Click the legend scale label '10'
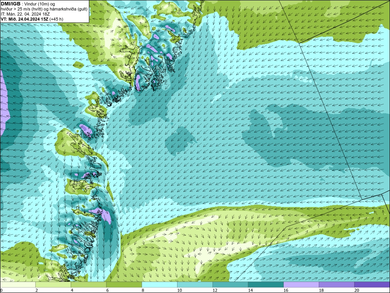This screenshot has height=293, width=390. point(179,290)
